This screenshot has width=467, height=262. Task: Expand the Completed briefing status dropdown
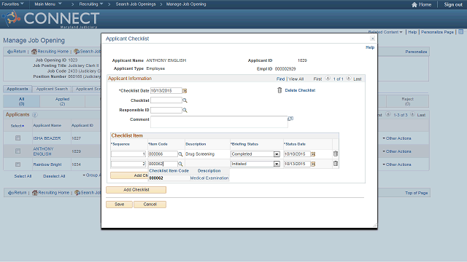point(277,154)
